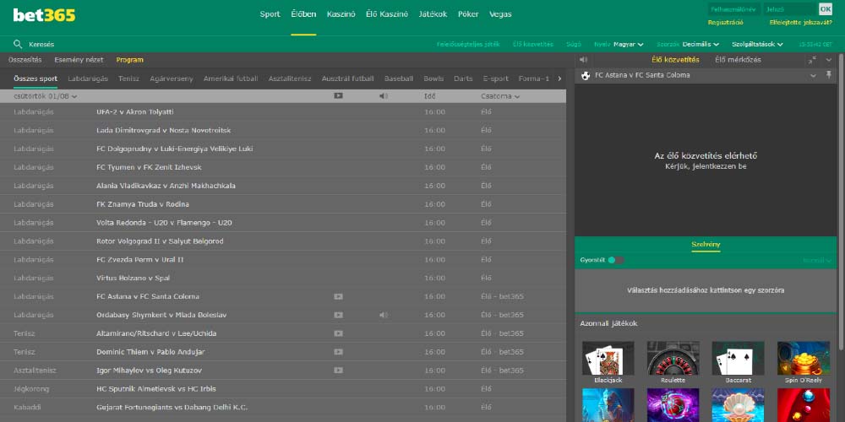The image size is (845, 422).
Task: Click the OK login button
Action: [825, 9]
